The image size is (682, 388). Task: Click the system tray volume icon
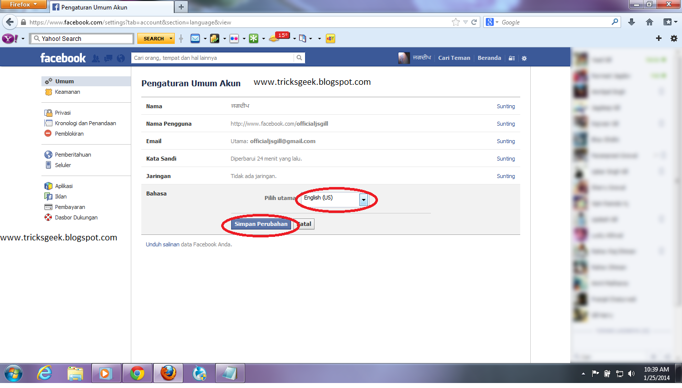point(631,373)
